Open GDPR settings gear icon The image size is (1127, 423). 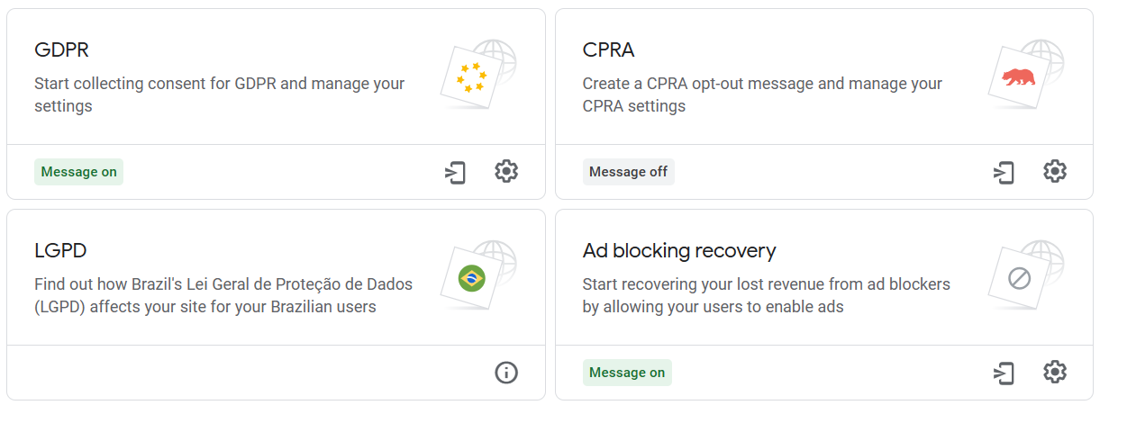tap(506, 171)
